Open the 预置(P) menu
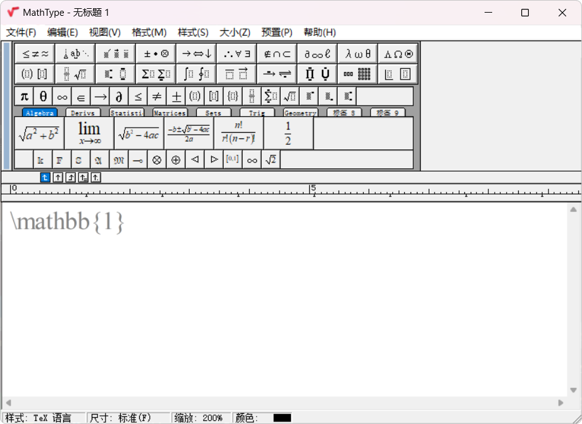Image resolution: width=582 pixels, height=424 pixels. click(x=277, y=33)
